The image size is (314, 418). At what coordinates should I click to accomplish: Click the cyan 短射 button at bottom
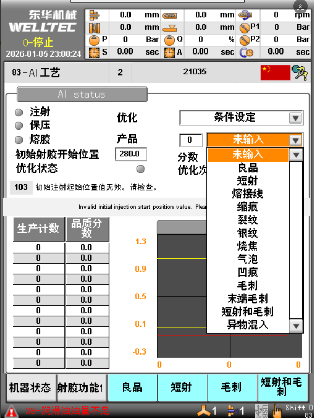[x=182, y=388]
